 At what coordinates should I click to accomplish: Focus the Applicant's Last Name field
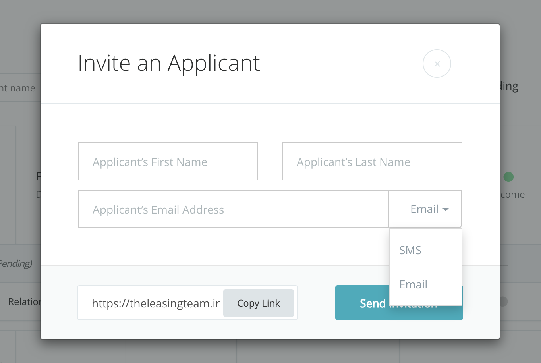(x=372, y=161)
